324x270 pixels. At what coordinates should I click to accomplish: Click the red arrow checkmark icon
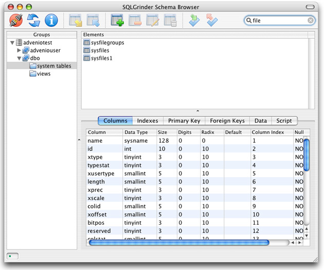click(x=212, y=20)
